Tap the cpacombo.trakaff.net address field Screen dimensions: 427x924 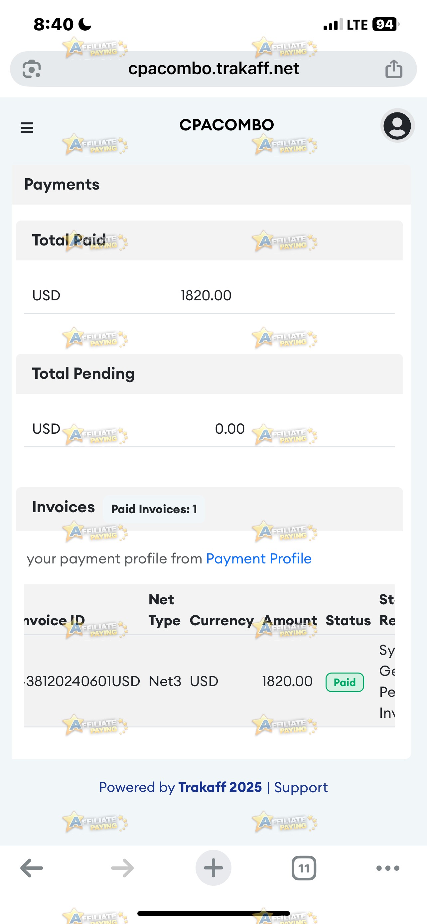(x=213, y=69)
